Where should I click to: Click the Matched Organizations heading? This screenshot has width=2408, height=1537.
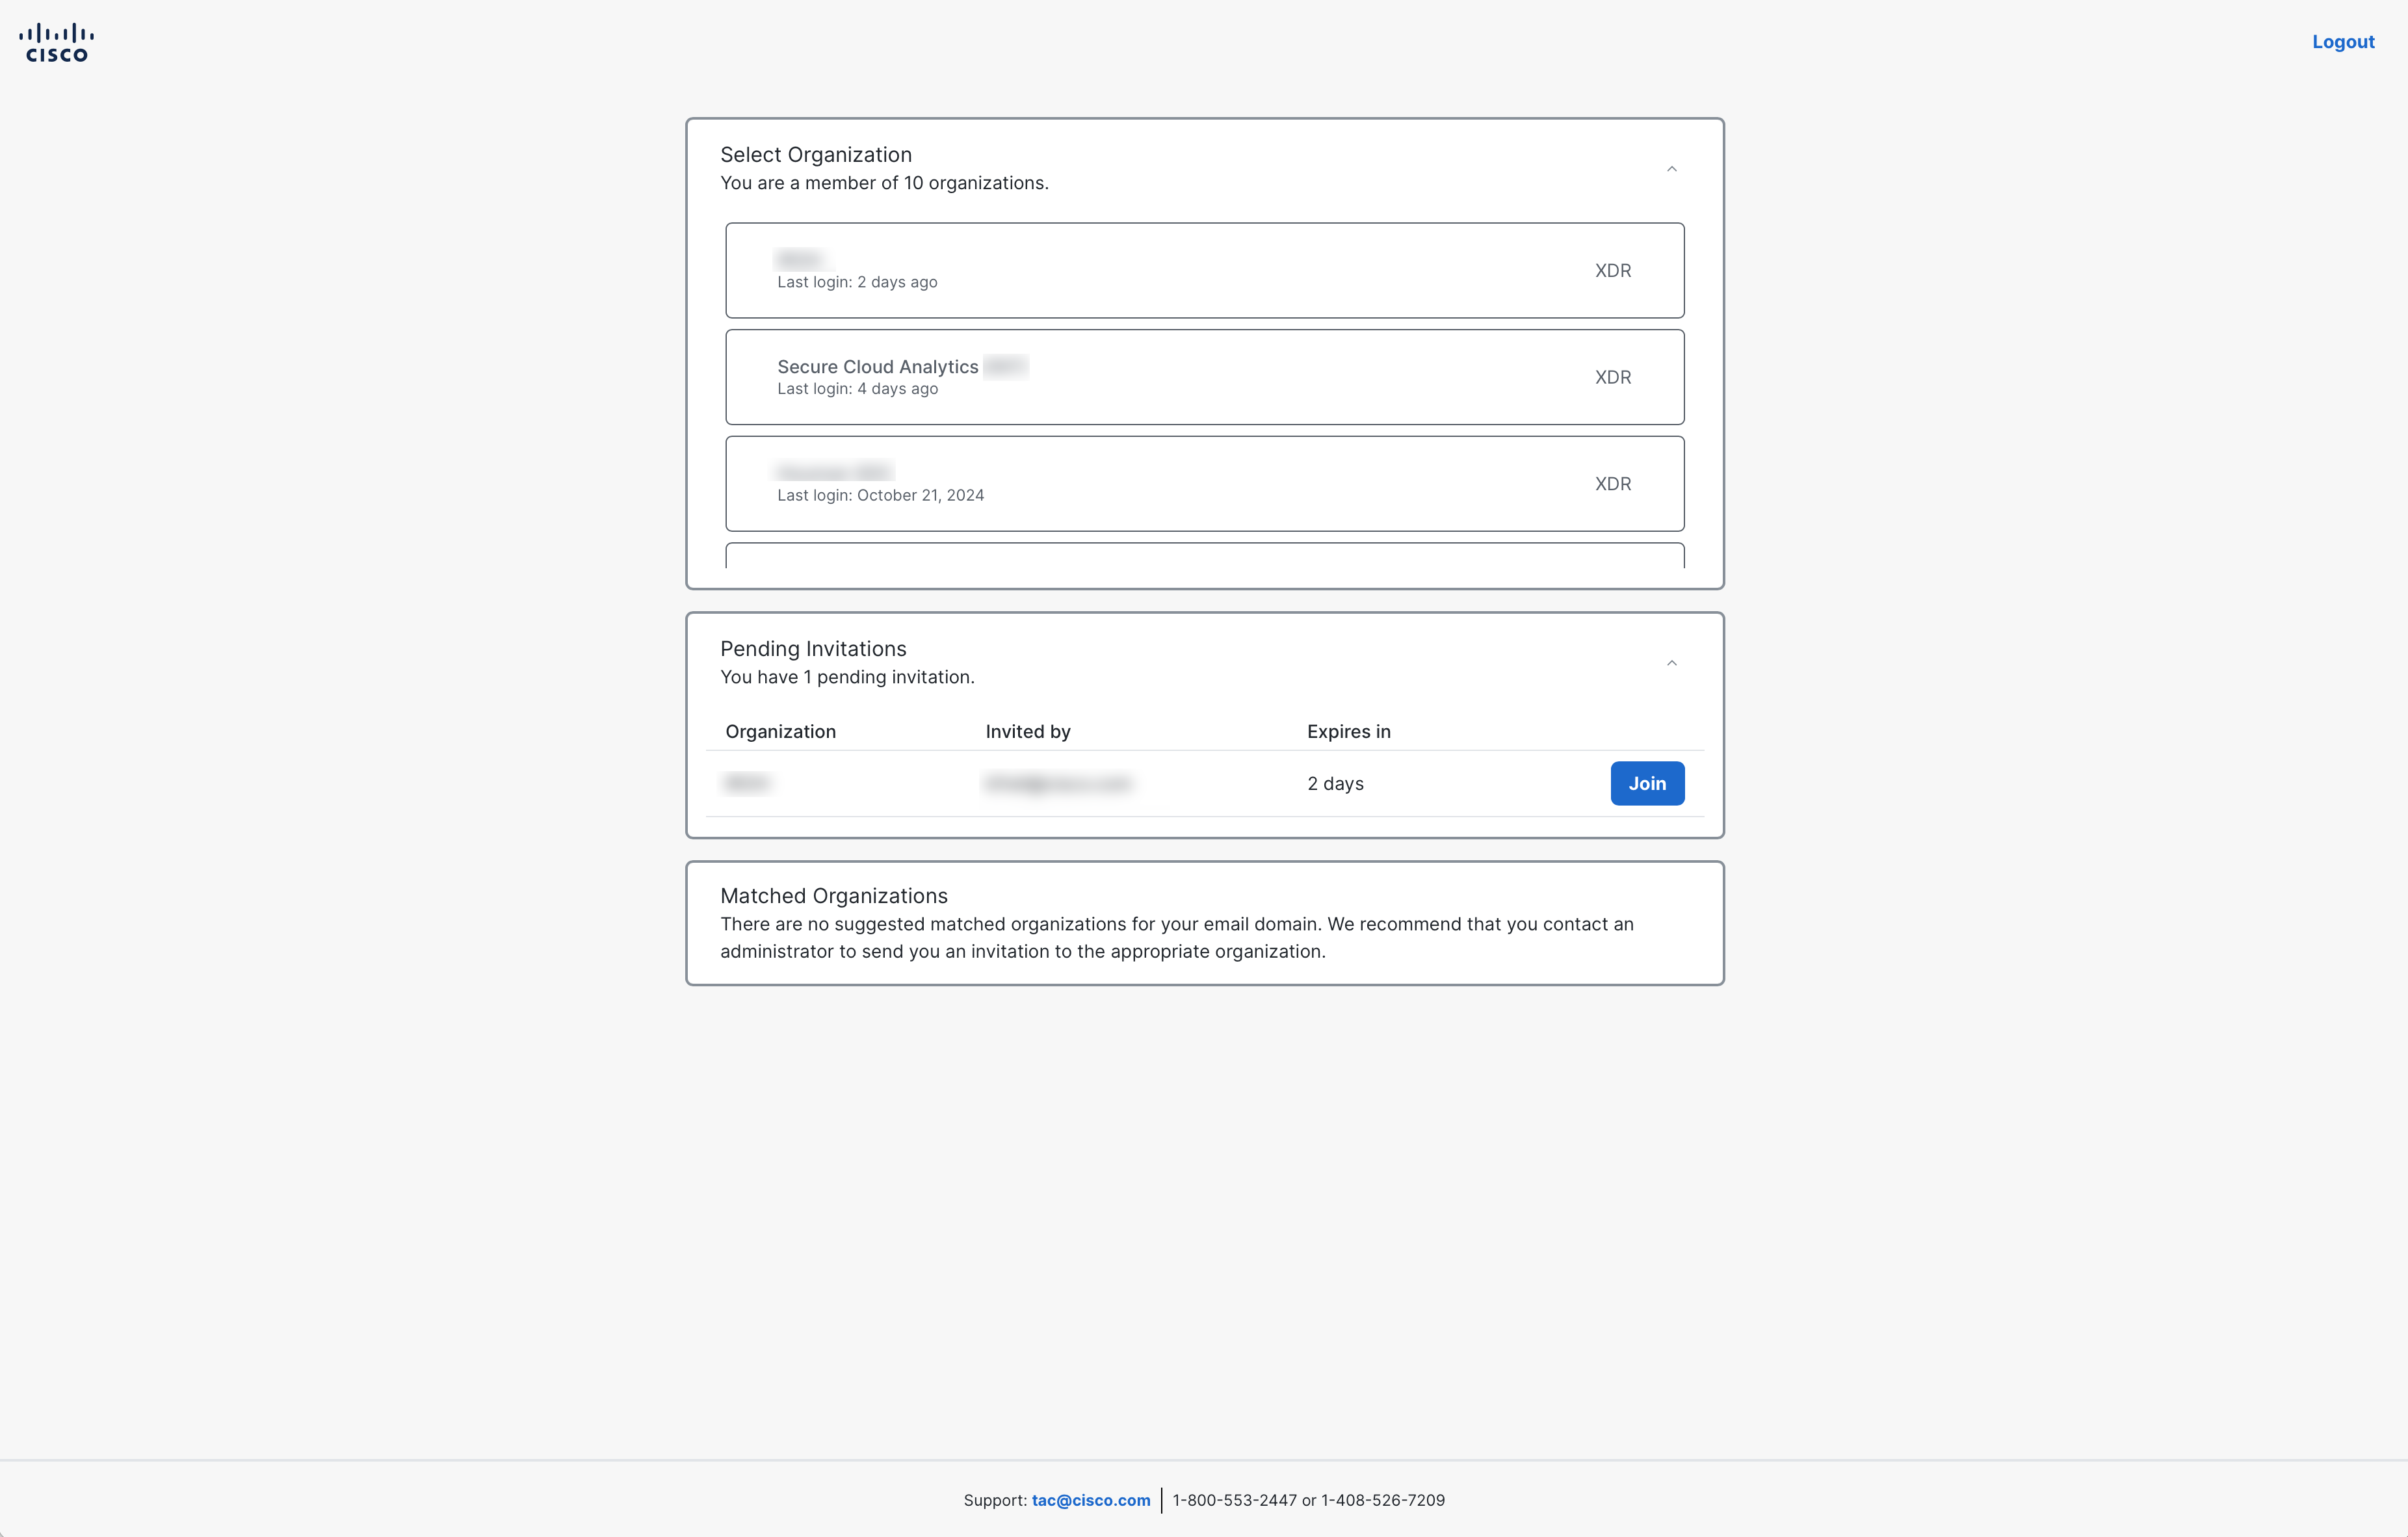pyautogui.click(x=833, y=896)
